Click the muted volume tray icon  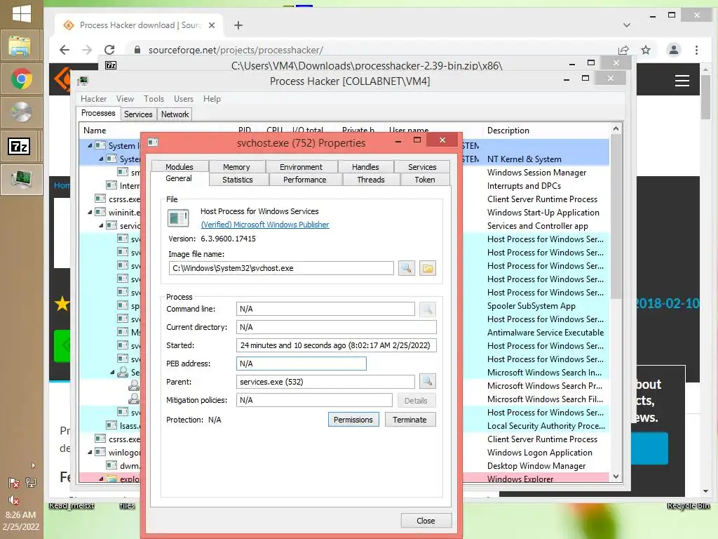point(14,500)
